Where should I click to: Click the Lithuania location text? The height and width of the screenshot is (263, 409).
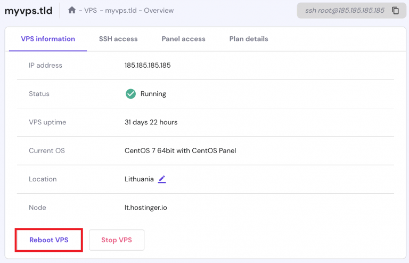(x=139, y=179)
